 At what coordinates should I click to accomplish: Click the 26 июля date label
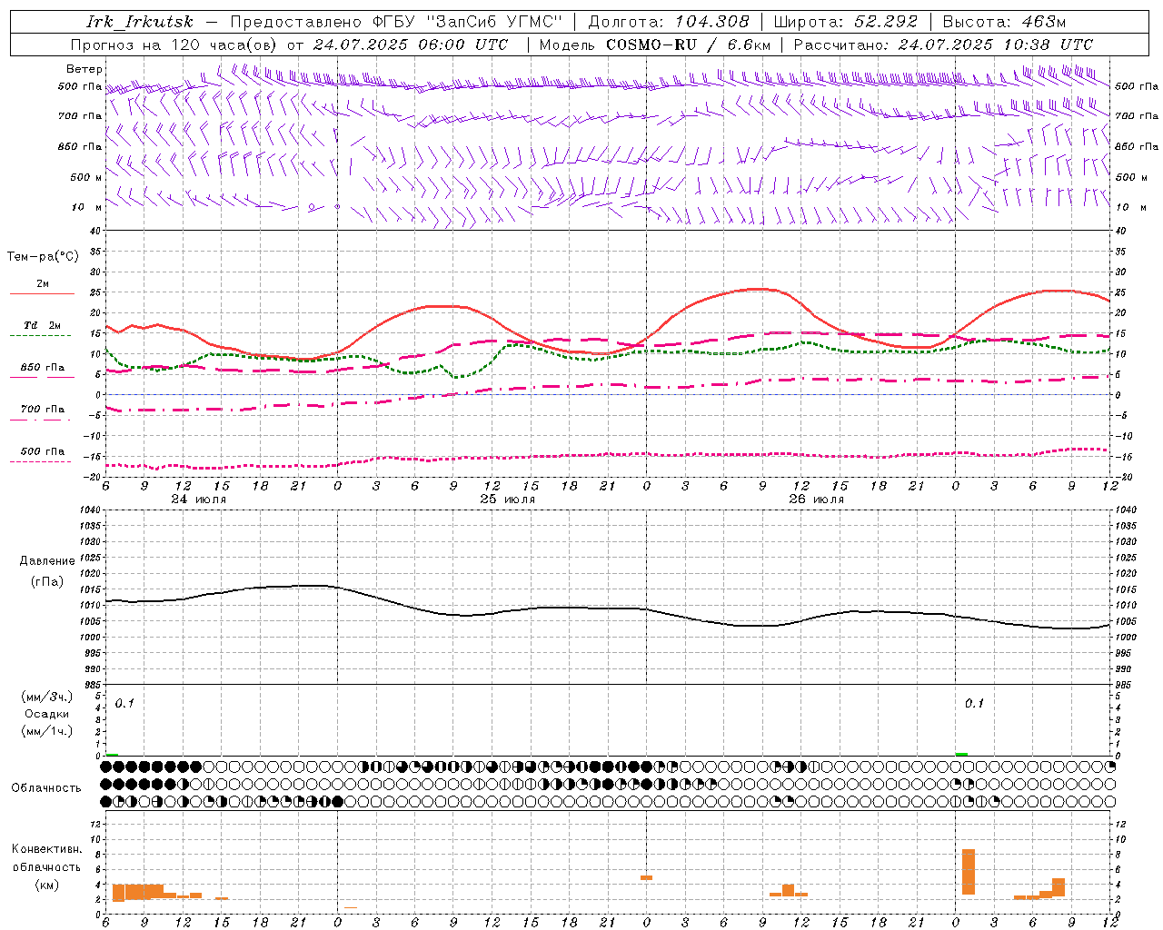coord(817,500)
